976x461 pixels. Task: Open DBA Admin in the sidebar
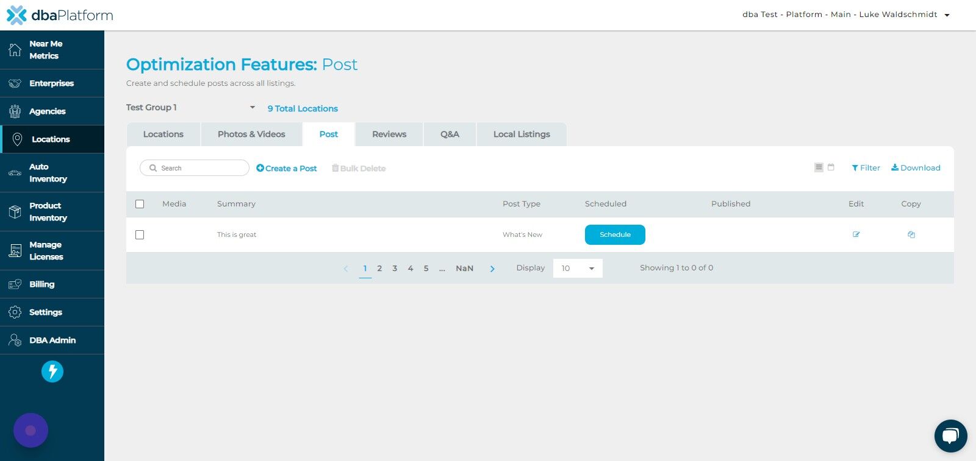(52, 340)
